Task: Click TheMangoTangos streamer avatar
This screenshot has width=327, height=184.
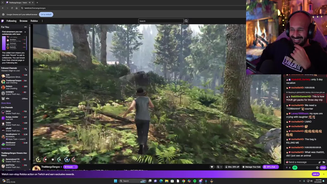Action: click(36, 168)
